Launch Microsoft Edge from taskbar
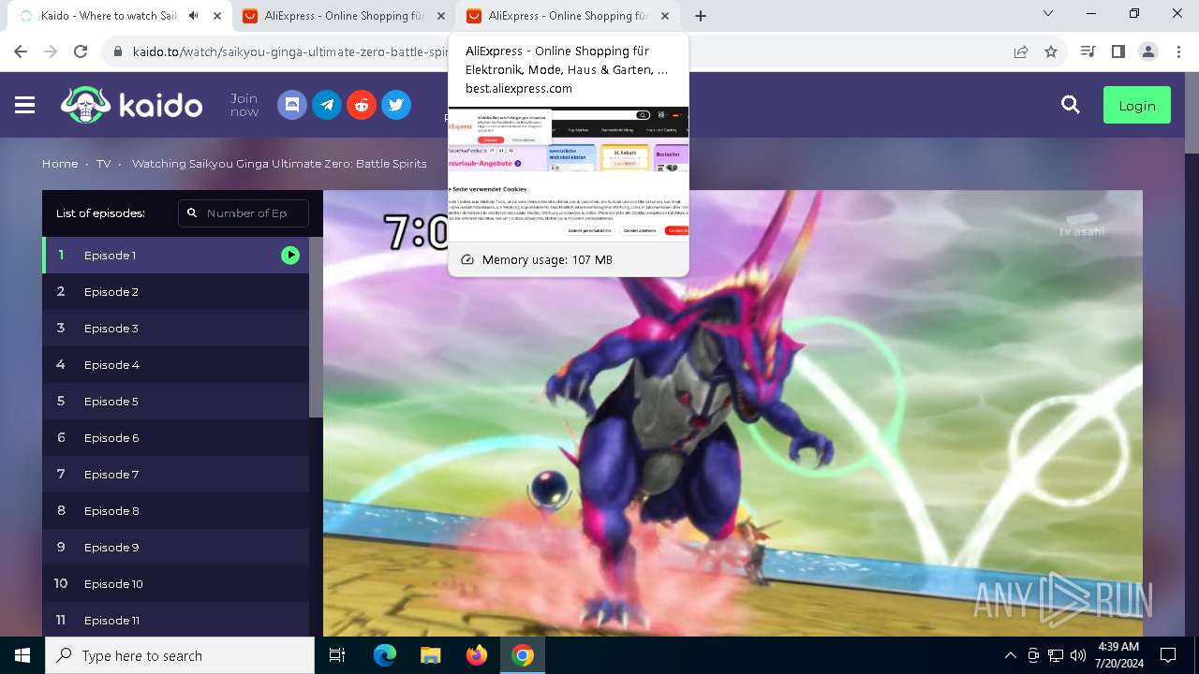This screenshot has height=674, width=1199. pos(385,655)
